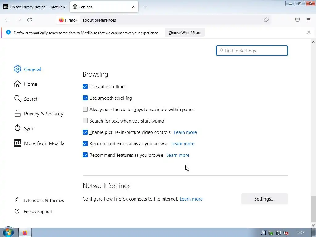The image size is (316, 237).
Task: Open the Sync settings category
Action: (x=24, y=128)
